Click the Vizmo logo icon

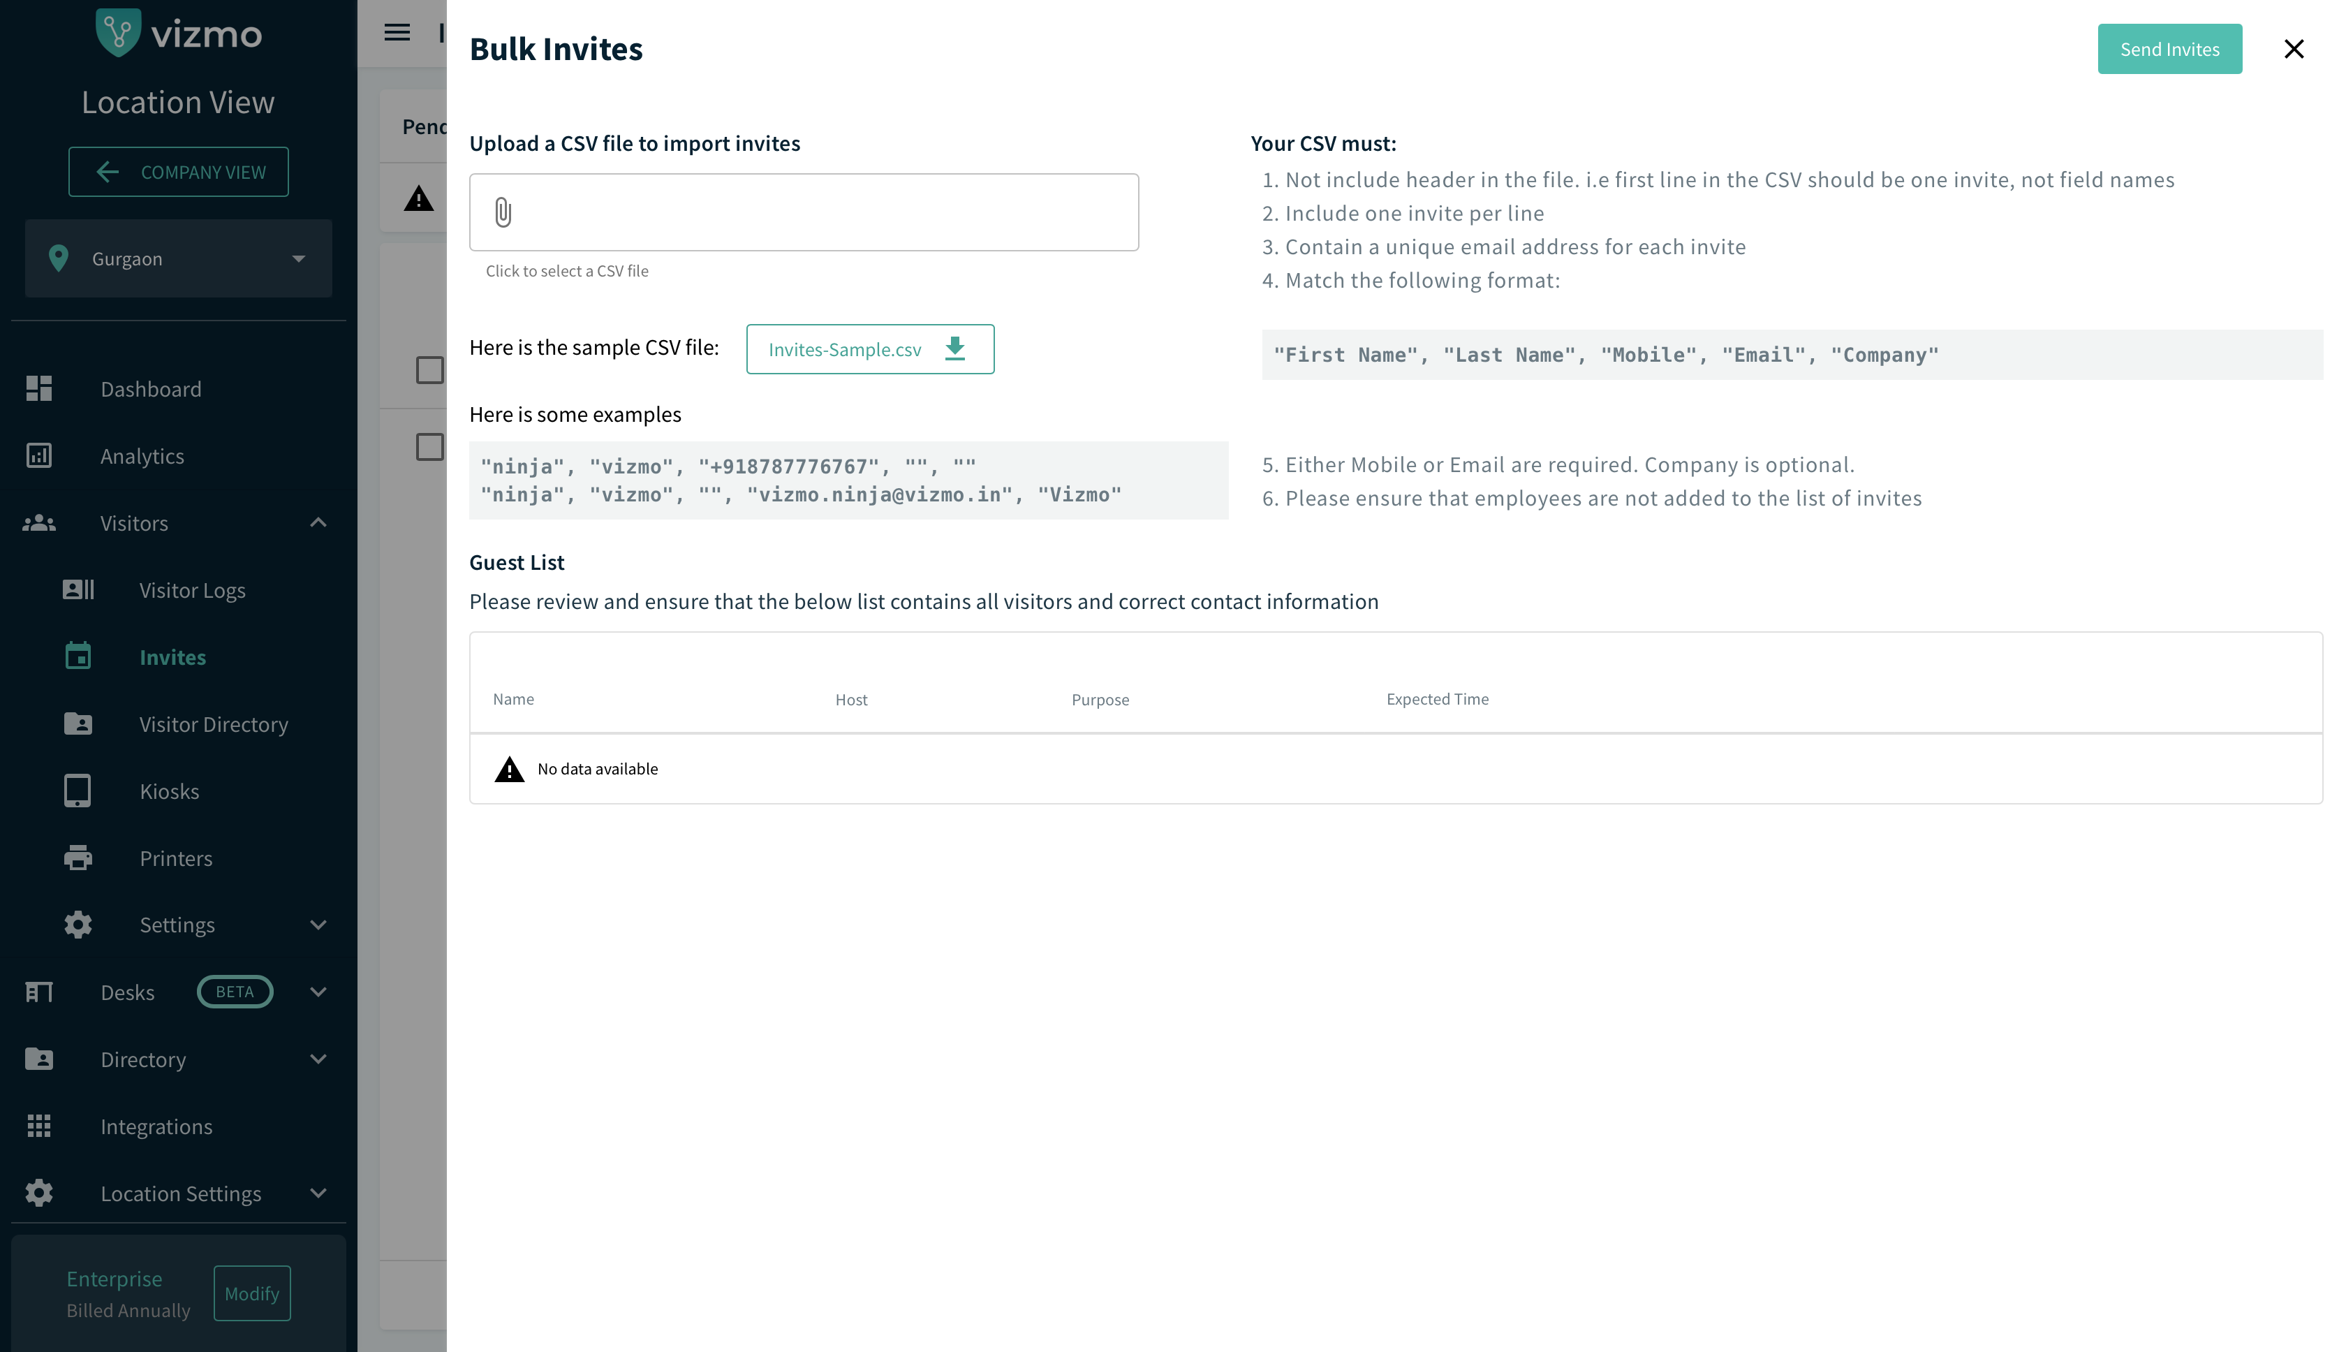click(118, 33)
